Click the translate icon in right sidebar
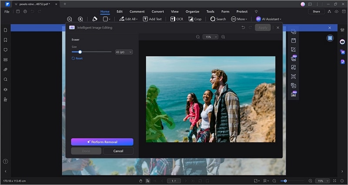348x185 pixels. click(342, 52)
